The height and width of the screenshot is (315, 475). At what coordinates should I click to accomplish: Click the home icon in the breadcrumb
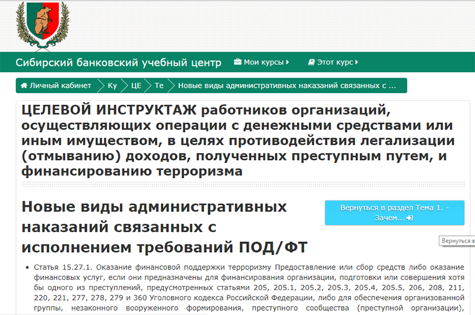click(24, 85)
